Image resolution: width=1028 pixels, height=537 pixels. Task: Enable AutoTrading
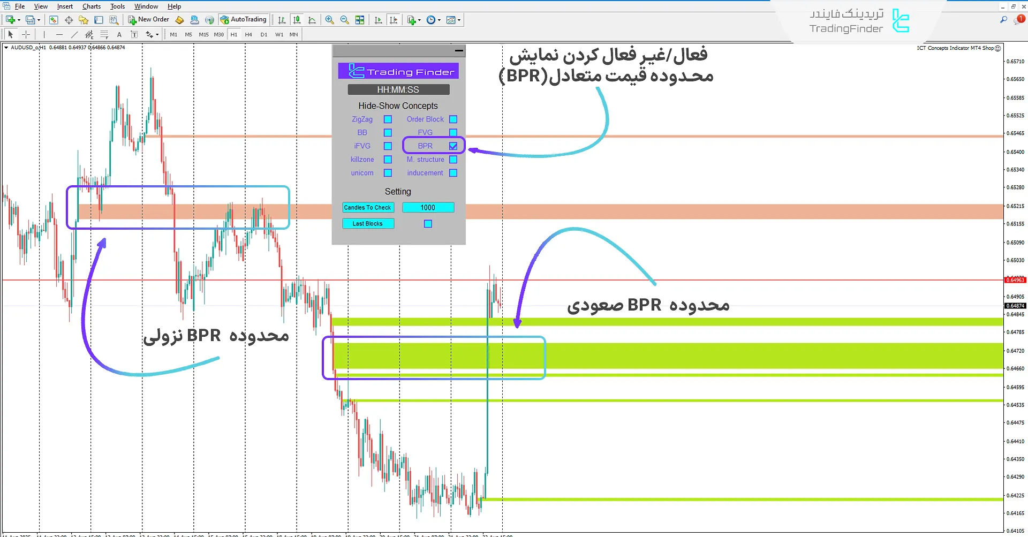coord(244,20)
